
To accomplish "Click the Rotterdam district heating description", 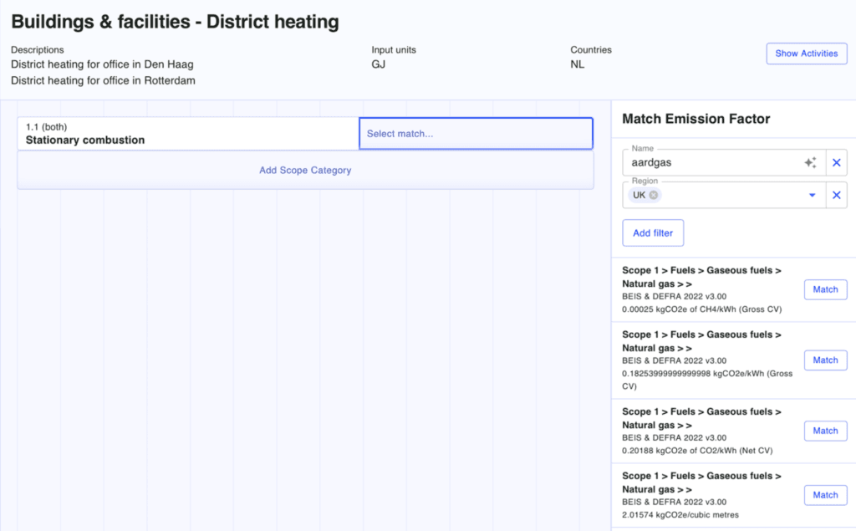I will [x=103, y=81].
